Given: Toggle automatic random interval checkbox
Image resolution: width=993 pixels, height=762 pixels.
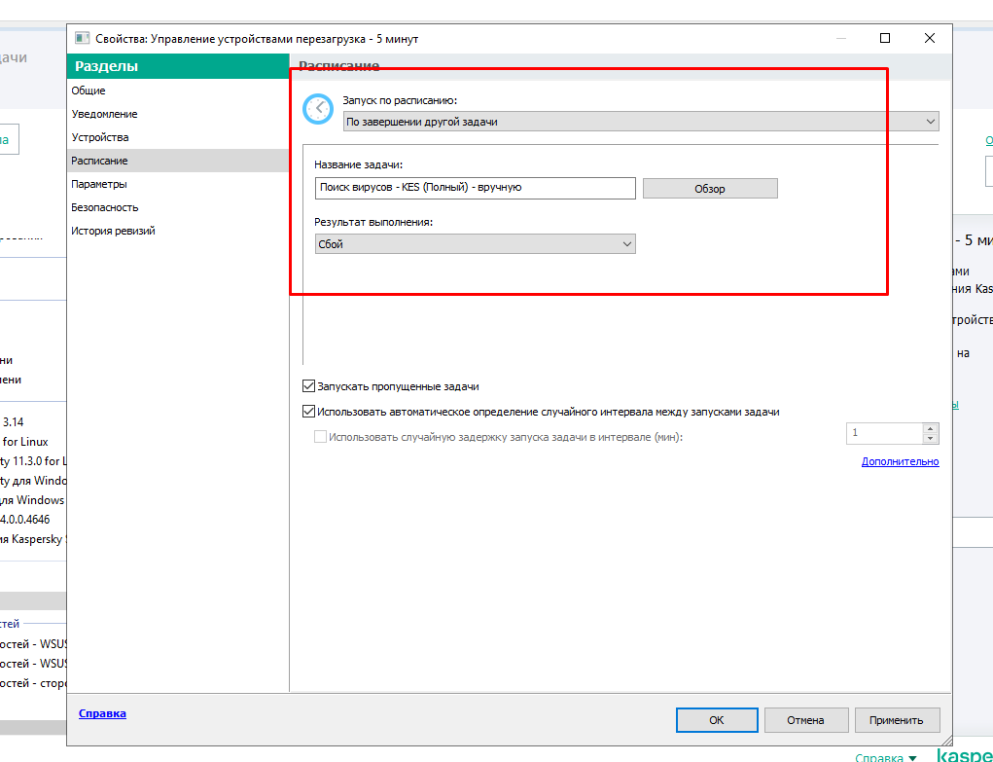Looking at the screenshot, I should click(309, 412).
